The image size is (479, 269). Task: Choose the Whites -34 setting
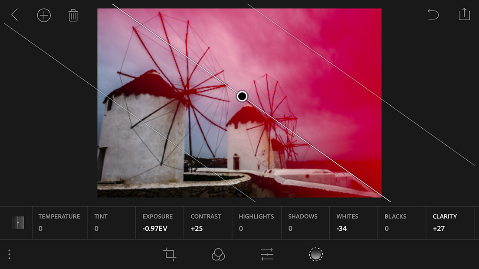tap(348, 223)
